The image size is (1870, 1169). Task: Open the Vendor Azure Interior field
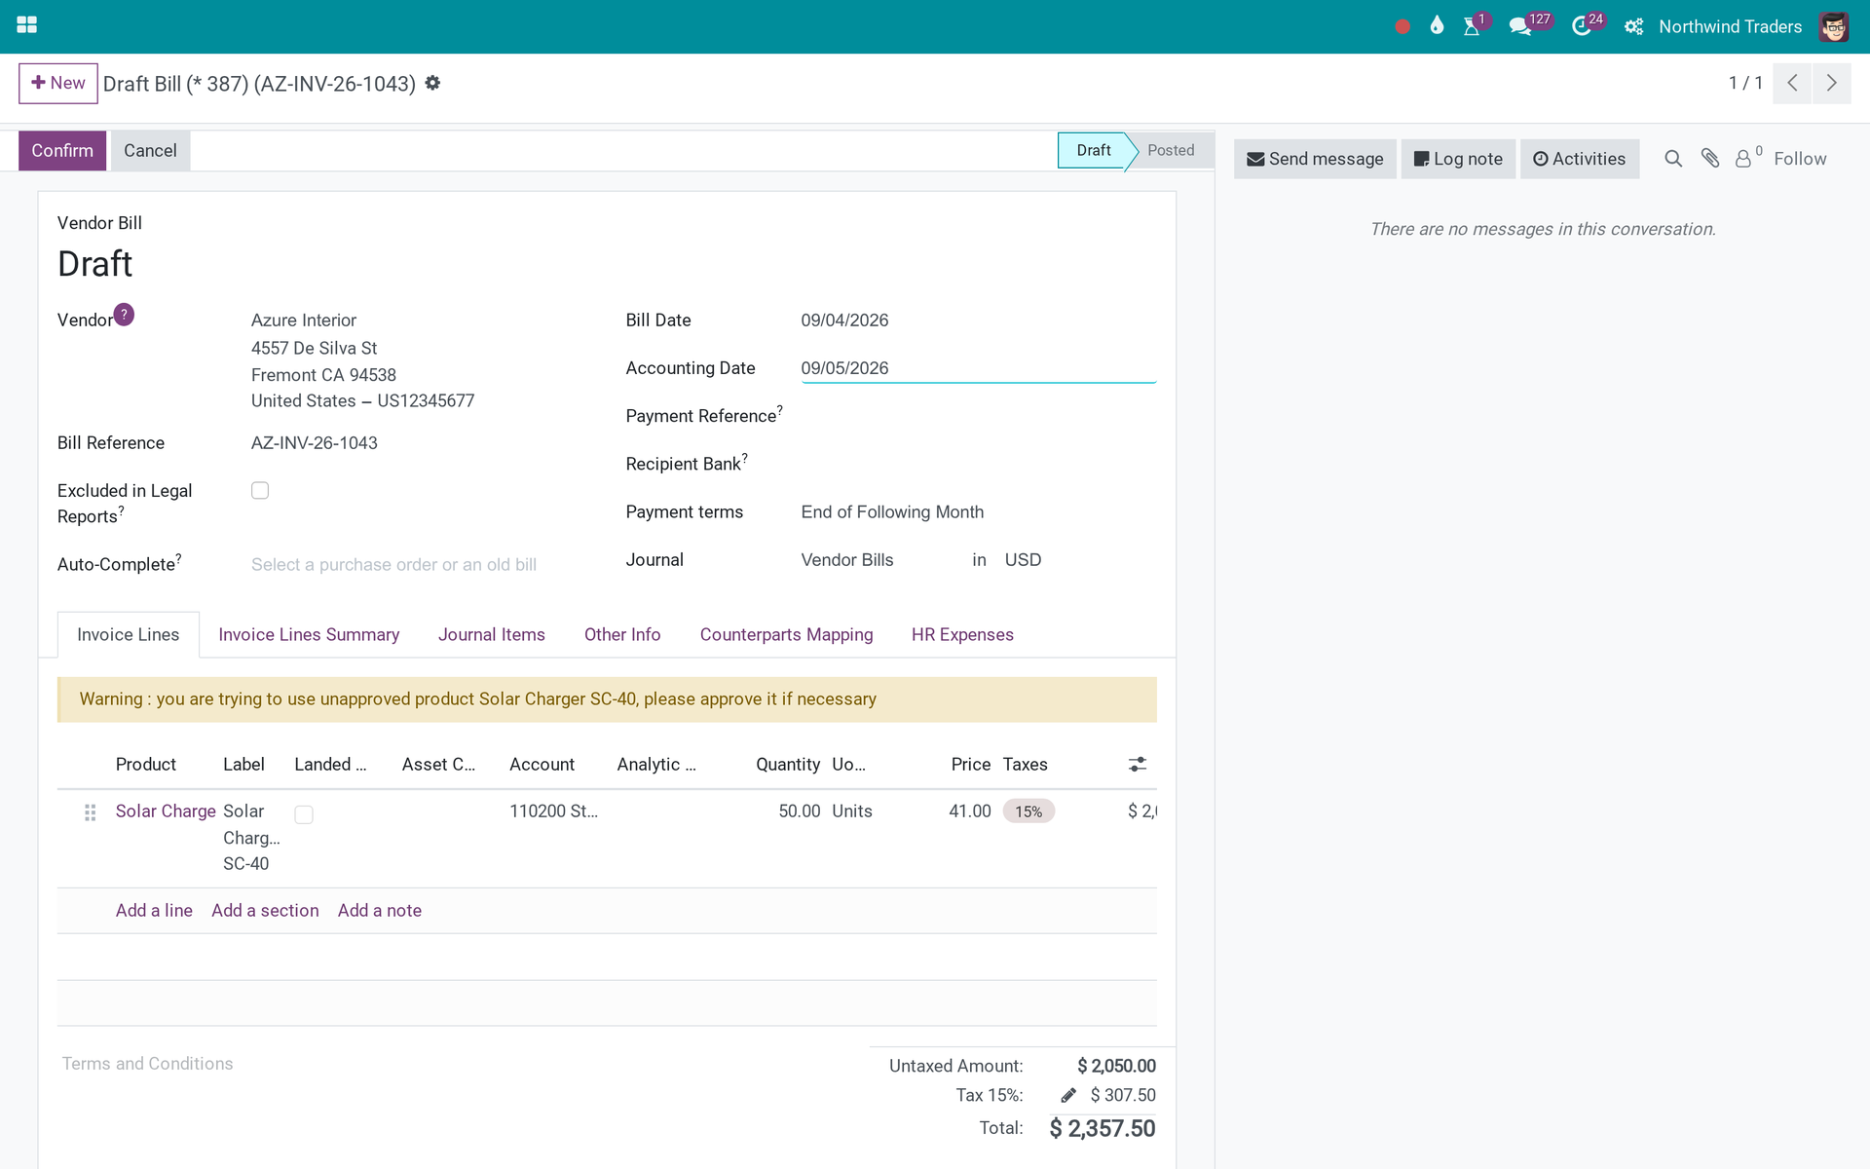coord(420,321)
